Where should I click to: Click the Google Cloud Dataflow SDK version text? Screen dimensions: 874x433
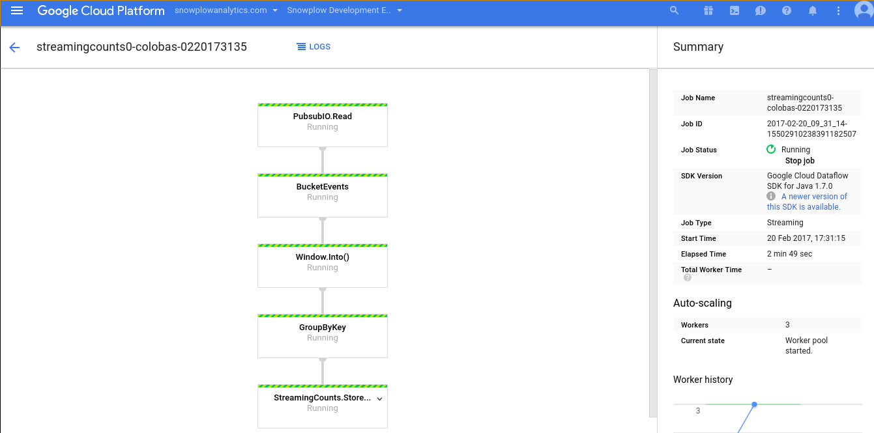(806, 181)
